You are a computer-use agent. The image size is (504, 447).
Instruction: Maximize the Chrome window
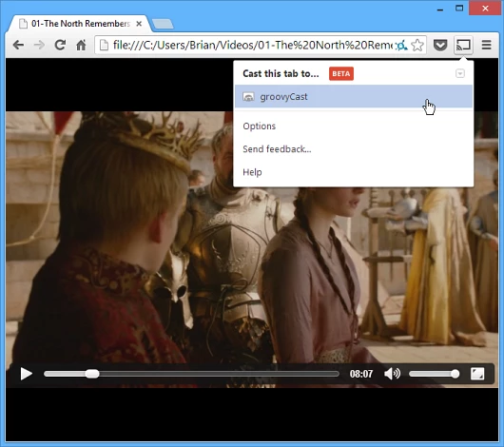(459, 8)
